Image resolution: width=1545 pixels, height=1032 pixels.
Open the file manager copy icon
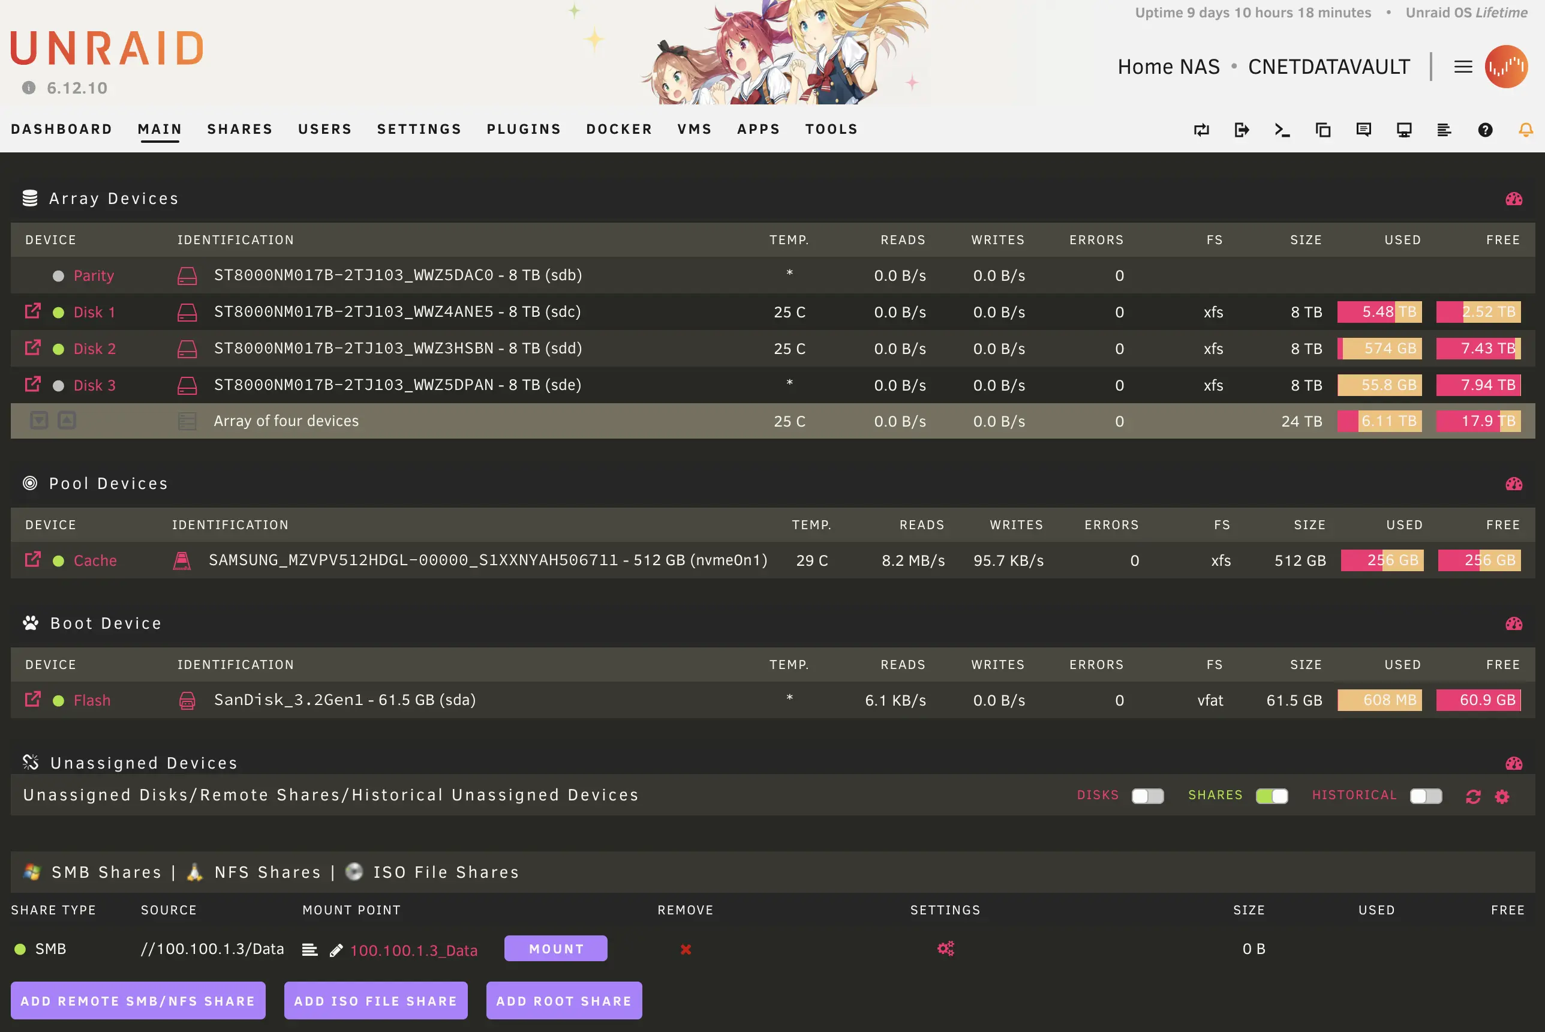1322,130
